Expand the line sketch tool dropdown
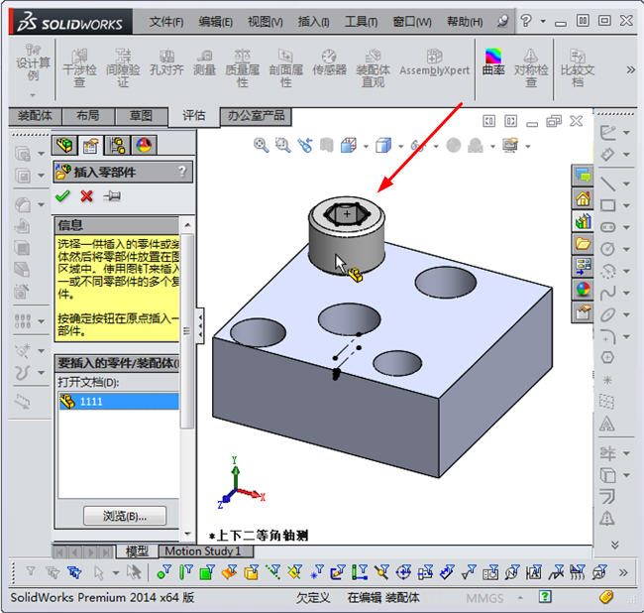The height and width of the screenshot is (613, 644). [627, 184]
